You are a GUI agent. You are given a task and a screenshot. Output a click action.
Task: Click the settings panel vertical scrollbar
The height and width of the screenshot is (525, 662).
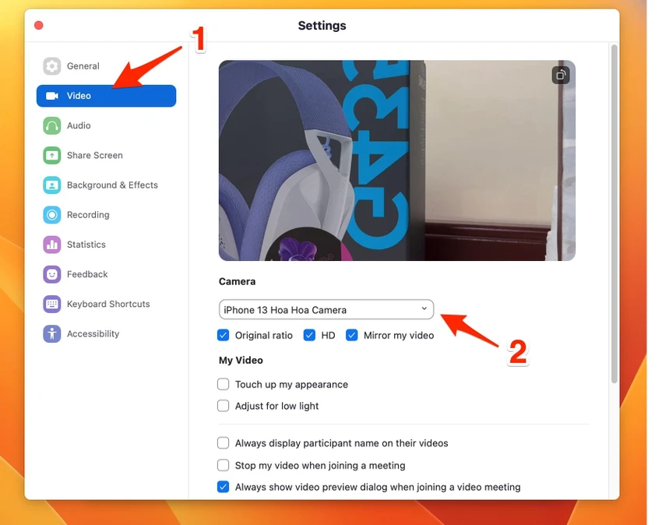coord(614,213)
